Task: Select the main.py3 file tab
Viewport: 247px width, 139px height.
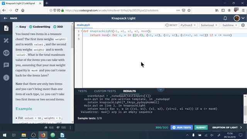Action: (x=83, y=25)
